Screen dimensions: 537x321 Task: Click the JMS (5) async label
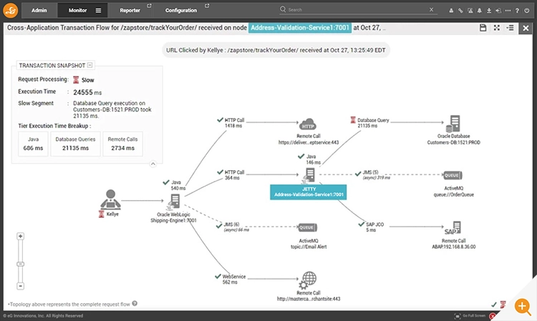(x=376, y=175)
